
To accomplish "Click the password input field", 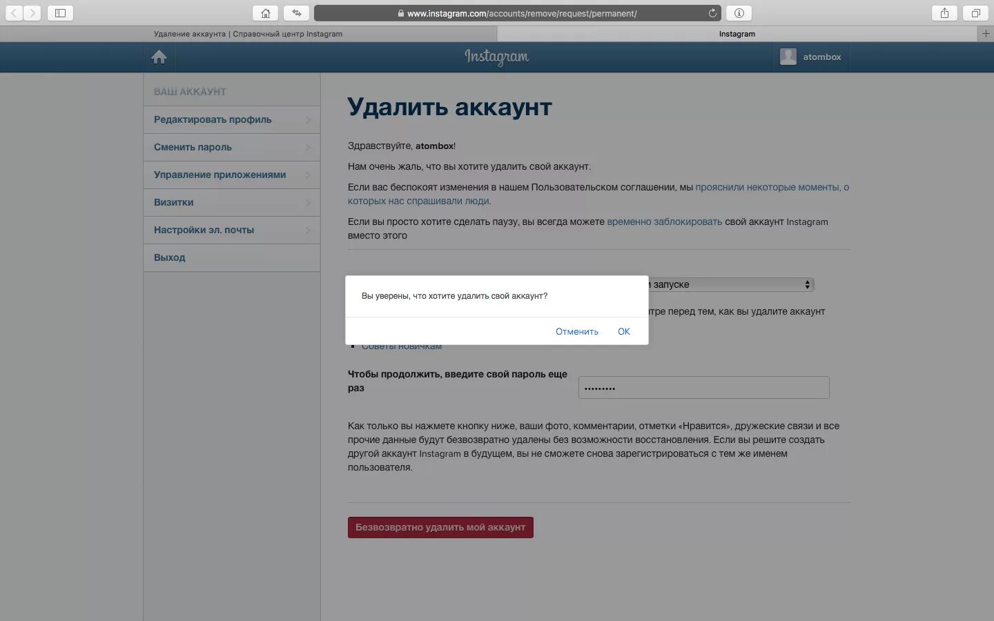I will point(703,388).
